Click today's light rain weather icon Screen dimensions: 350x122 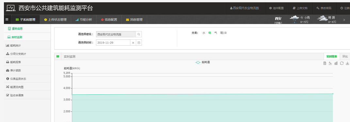click(294, 19)
